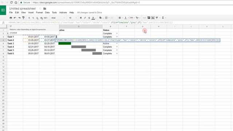This screenshot has width=233, height=131.
Task: Open Status dropdown in Task 4 row
Action: click(117, 47)
